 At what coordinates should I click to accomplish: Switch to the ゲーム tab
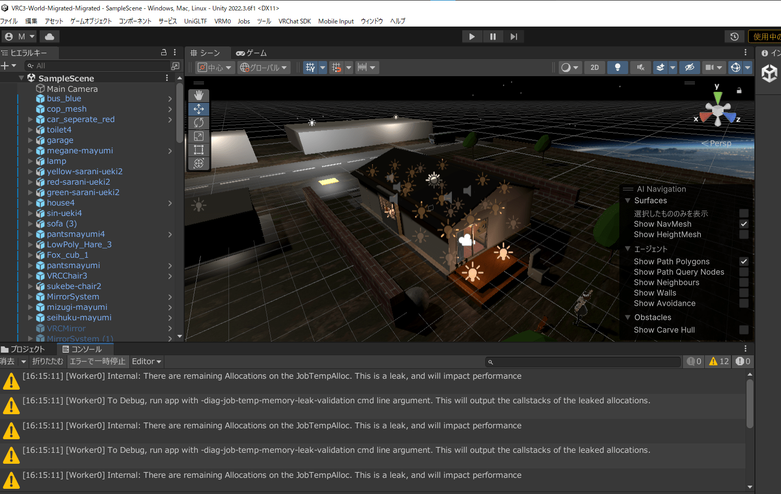tap(251, 53)
